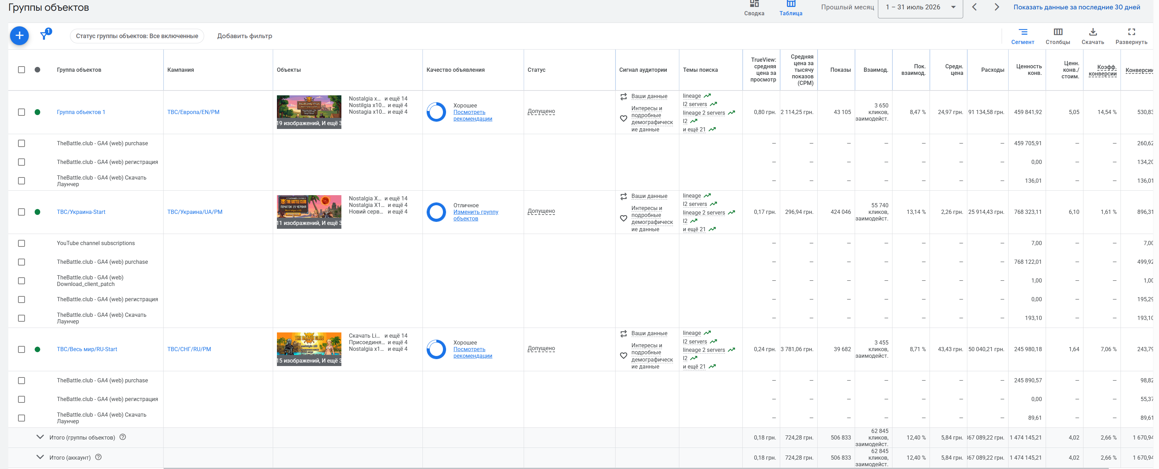
Task: Sort by Показы column header
Action: coord(840,70)
